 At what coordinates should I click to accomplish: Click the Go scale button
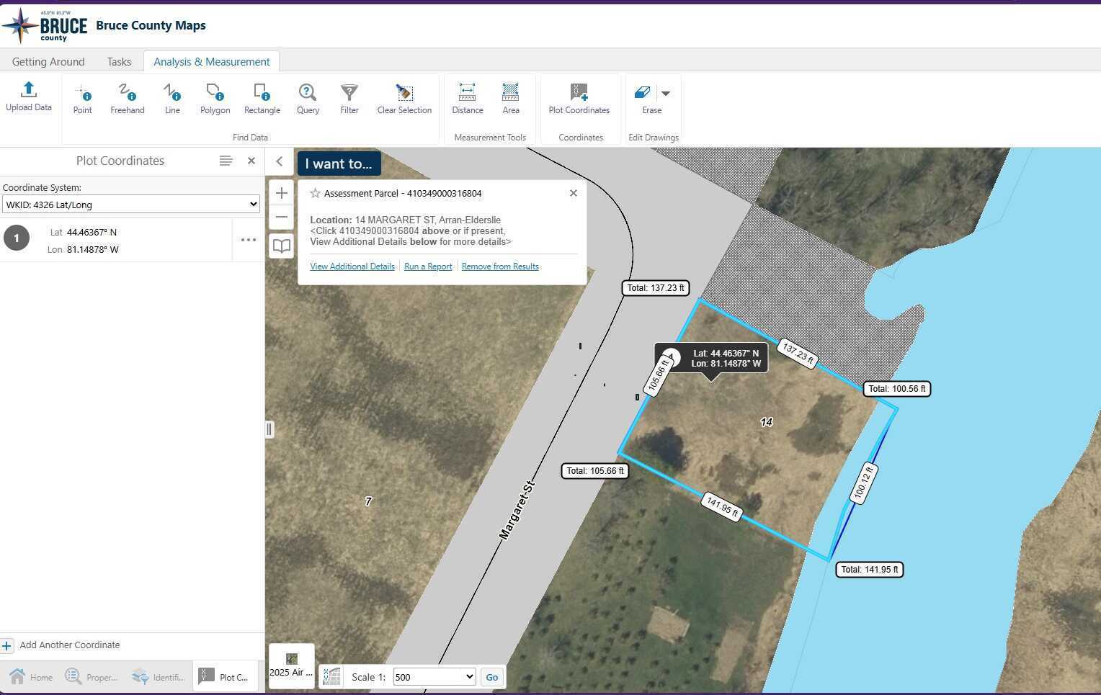[492, 677]
